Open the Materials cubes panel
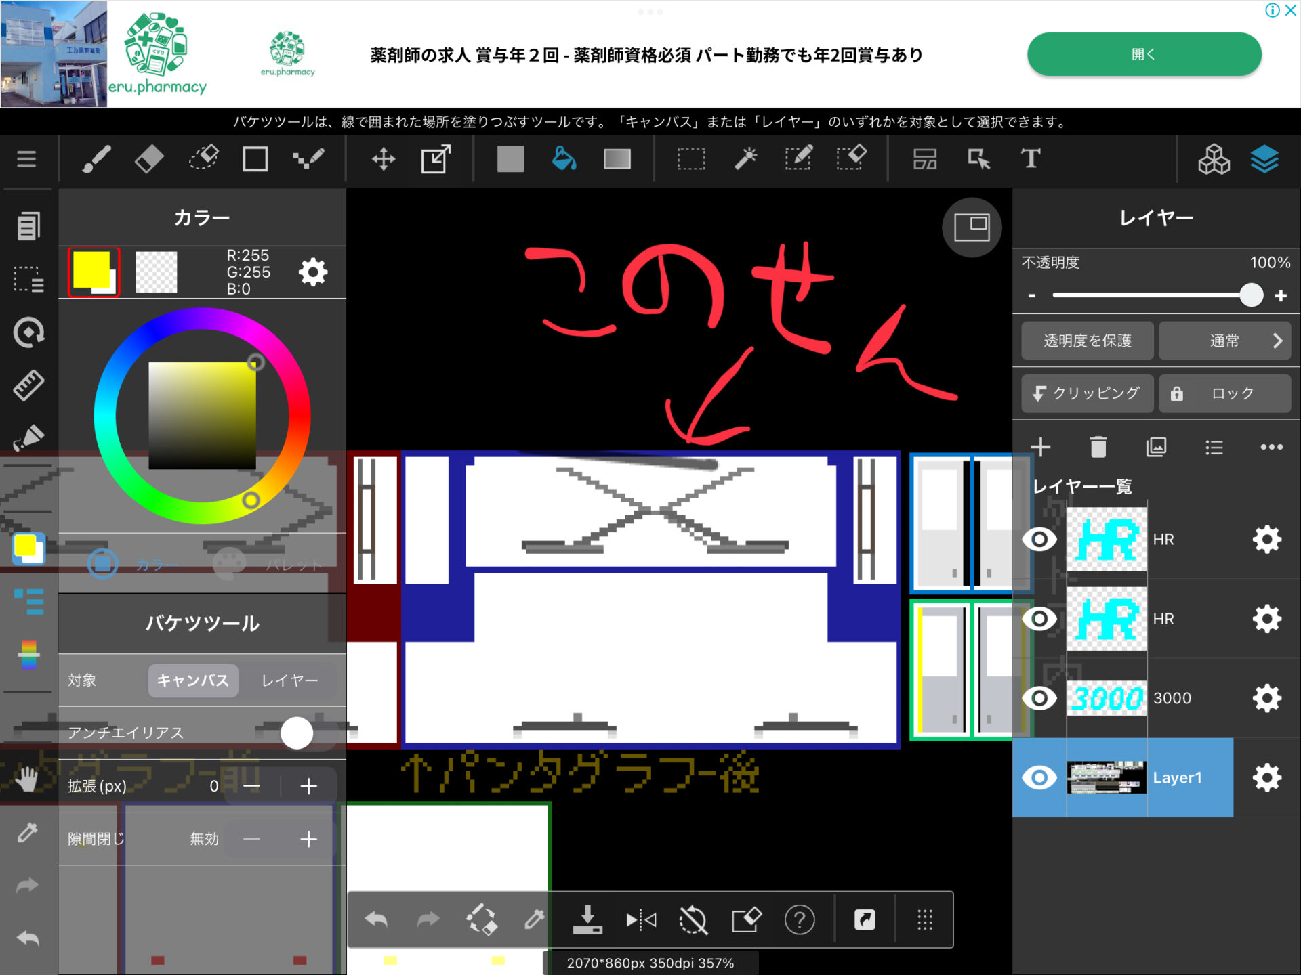1301x975 pixels. click(x=1214, y=159)
